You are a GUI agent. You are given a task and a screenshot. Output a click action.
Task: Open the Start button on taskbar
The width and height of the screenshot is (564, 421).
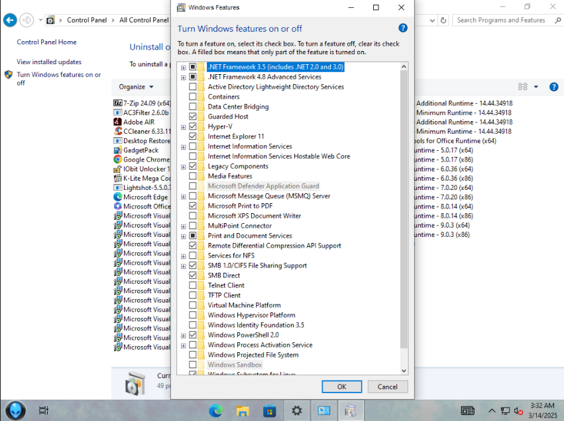(x=15, y=410)
